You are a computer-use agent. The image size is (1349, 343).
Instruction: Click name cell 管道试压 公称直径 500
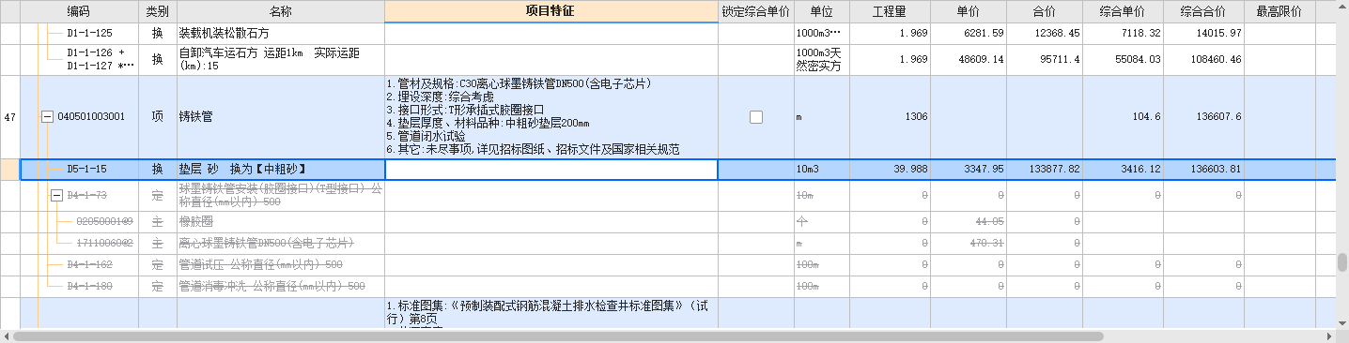point(281,264)
